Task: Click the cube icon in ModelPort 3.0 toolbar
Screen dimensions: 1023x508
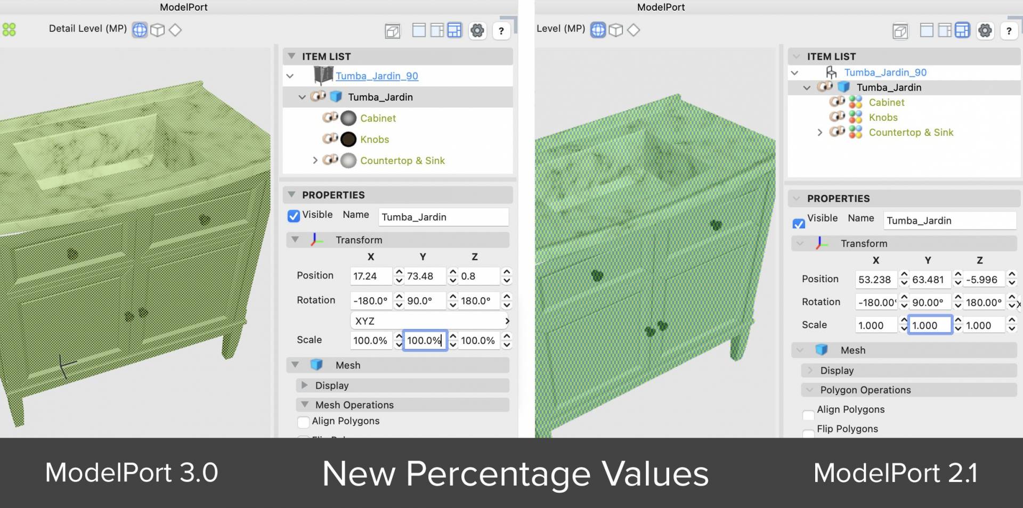Action: 158,30
